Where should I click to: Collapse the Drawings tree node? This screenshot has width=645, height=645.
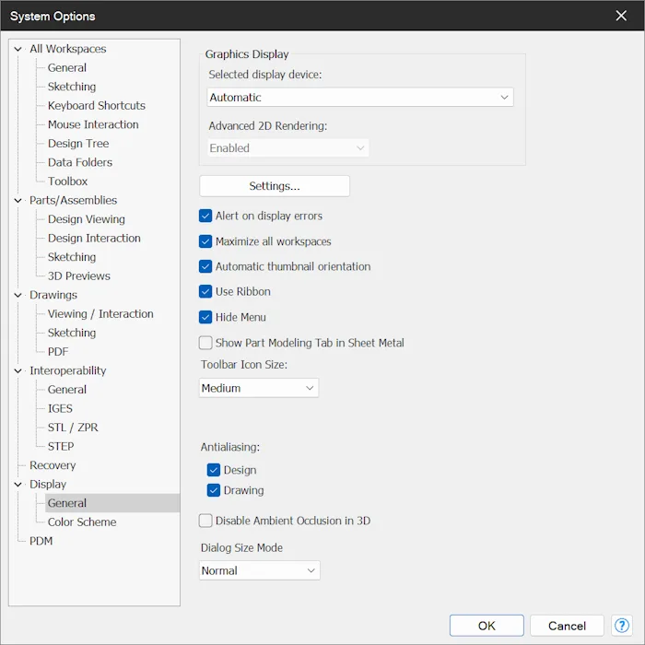pos(18,295)
